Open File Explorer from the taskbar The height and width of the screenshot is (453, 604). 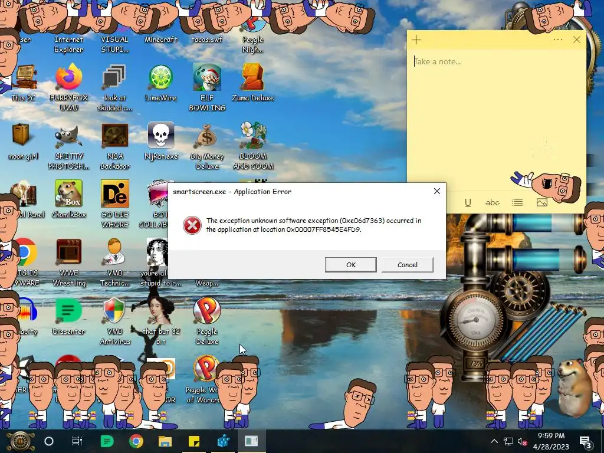click(165, 441)
